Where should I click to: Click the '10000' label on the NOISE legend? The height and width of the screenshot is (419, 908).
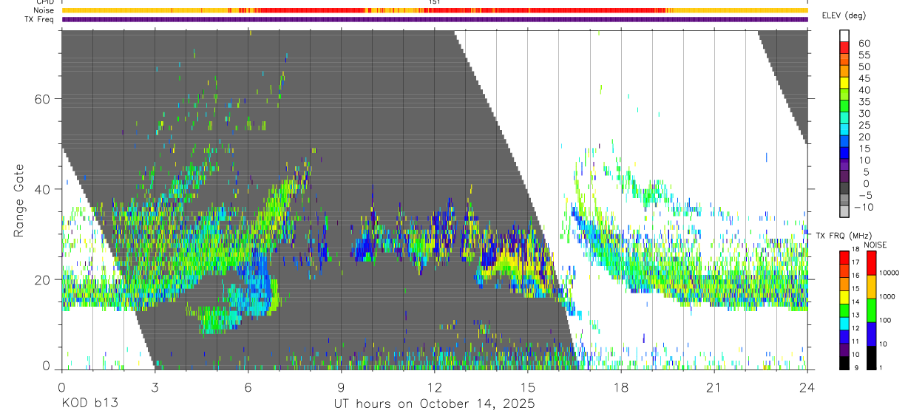pos(889,273)
